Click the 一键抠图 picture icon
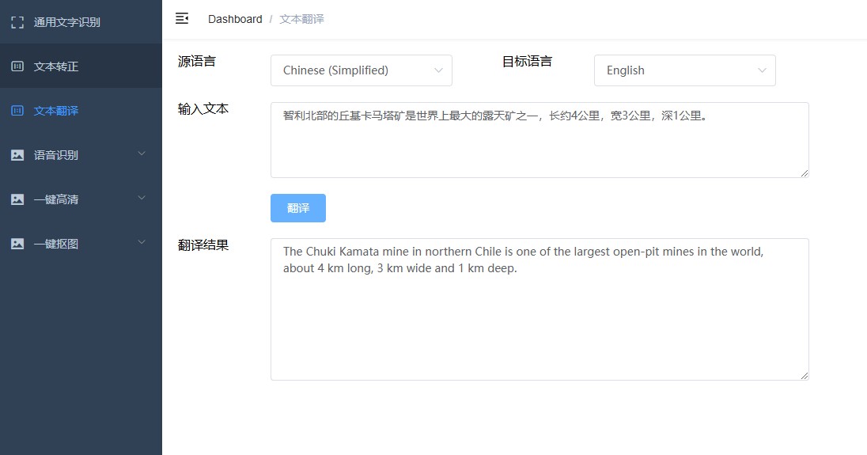Image resolution: width=867 pixels, height=455 pixels. click(x=17, y=243)
